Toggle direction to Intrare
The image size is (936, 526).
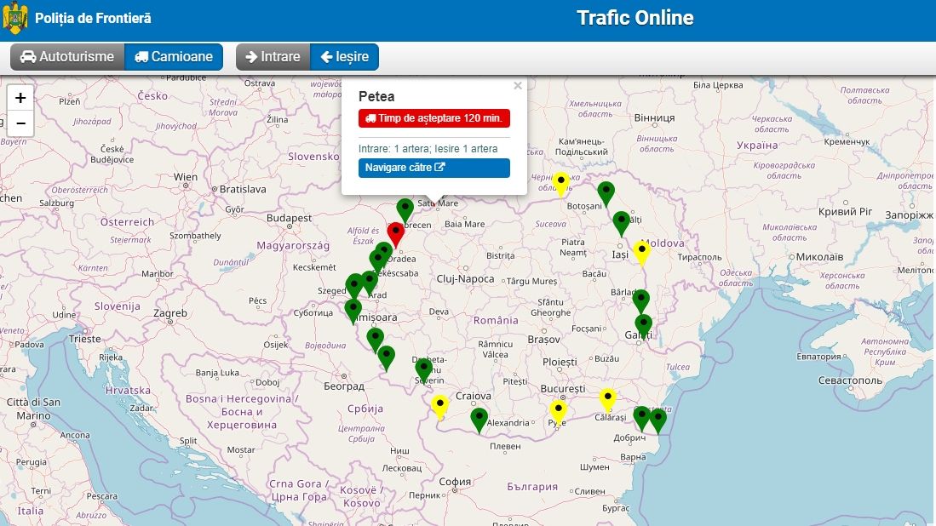click(x=273, y=57)
